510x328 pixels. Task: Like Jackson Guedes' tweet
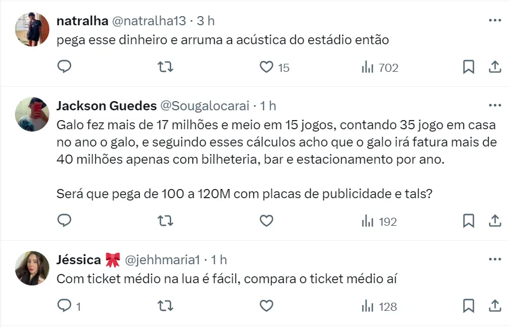266,221
